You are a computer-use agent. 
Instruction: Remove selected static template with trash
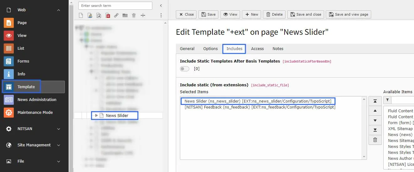coord(375,140)
